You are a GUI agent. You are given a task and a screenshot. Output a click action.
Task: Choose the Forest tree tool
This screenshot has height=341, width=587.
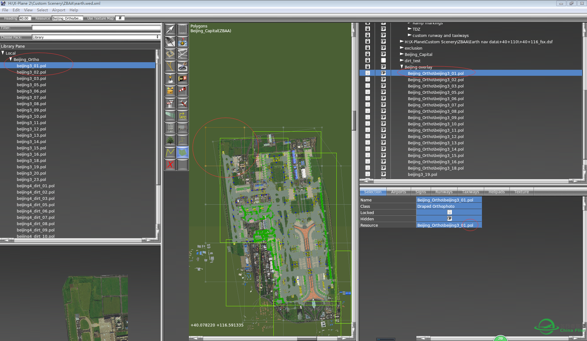(x=170, y=140)
